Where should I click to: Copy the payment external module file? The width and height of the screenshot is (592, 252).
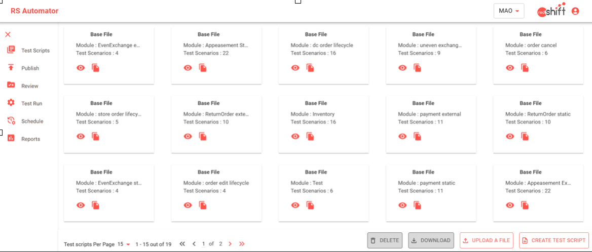(418, 137)
